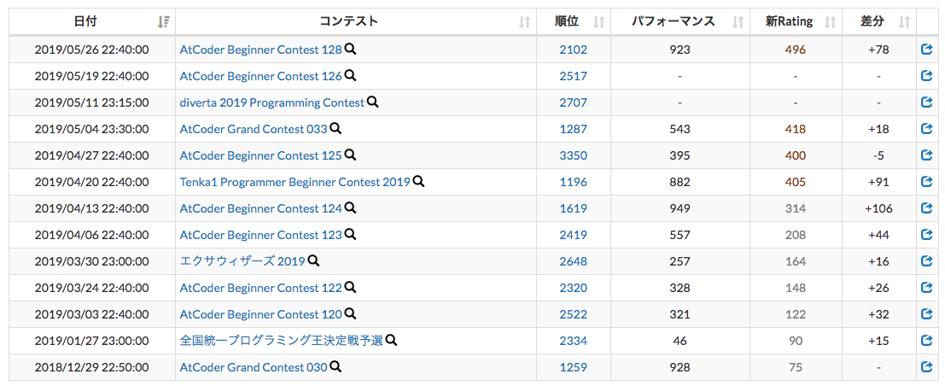The width and height of the screenshot is (945, 386).
Task: Click rank 1619 standings link
Action: 573,208
